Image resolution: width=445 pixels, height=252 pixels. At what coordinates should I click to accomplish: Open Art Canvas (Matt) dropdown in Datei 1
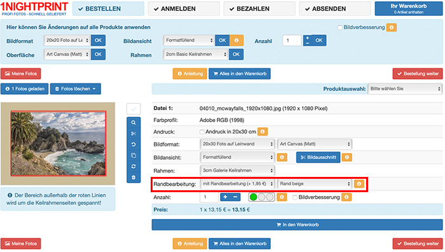tap(315, 144)
